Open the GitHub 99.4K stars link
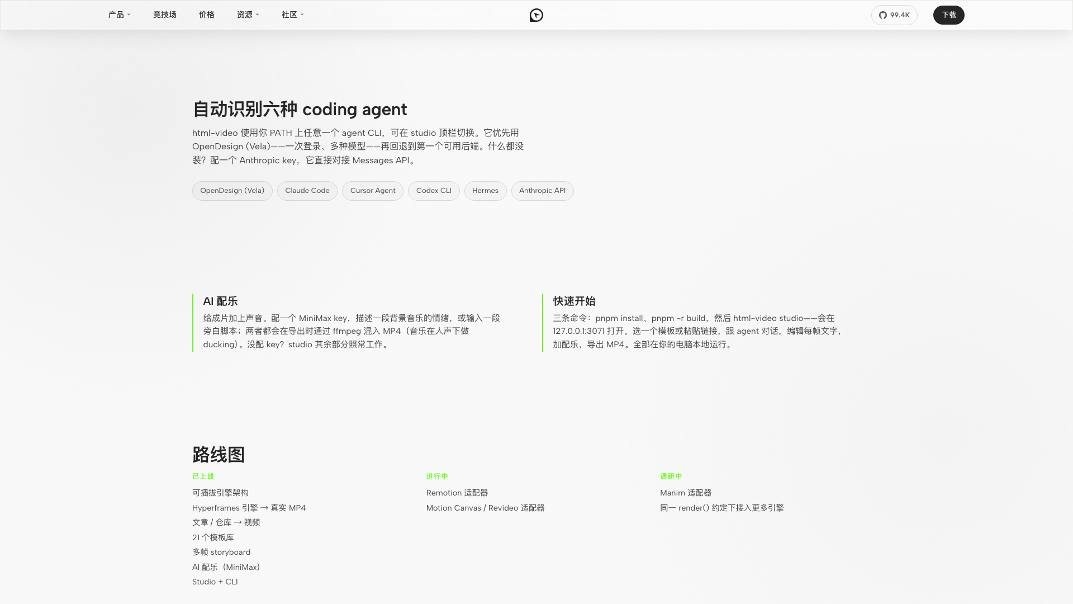Image resolution: width=1073 pixels, height=604 pixels. tap(894, 15)
